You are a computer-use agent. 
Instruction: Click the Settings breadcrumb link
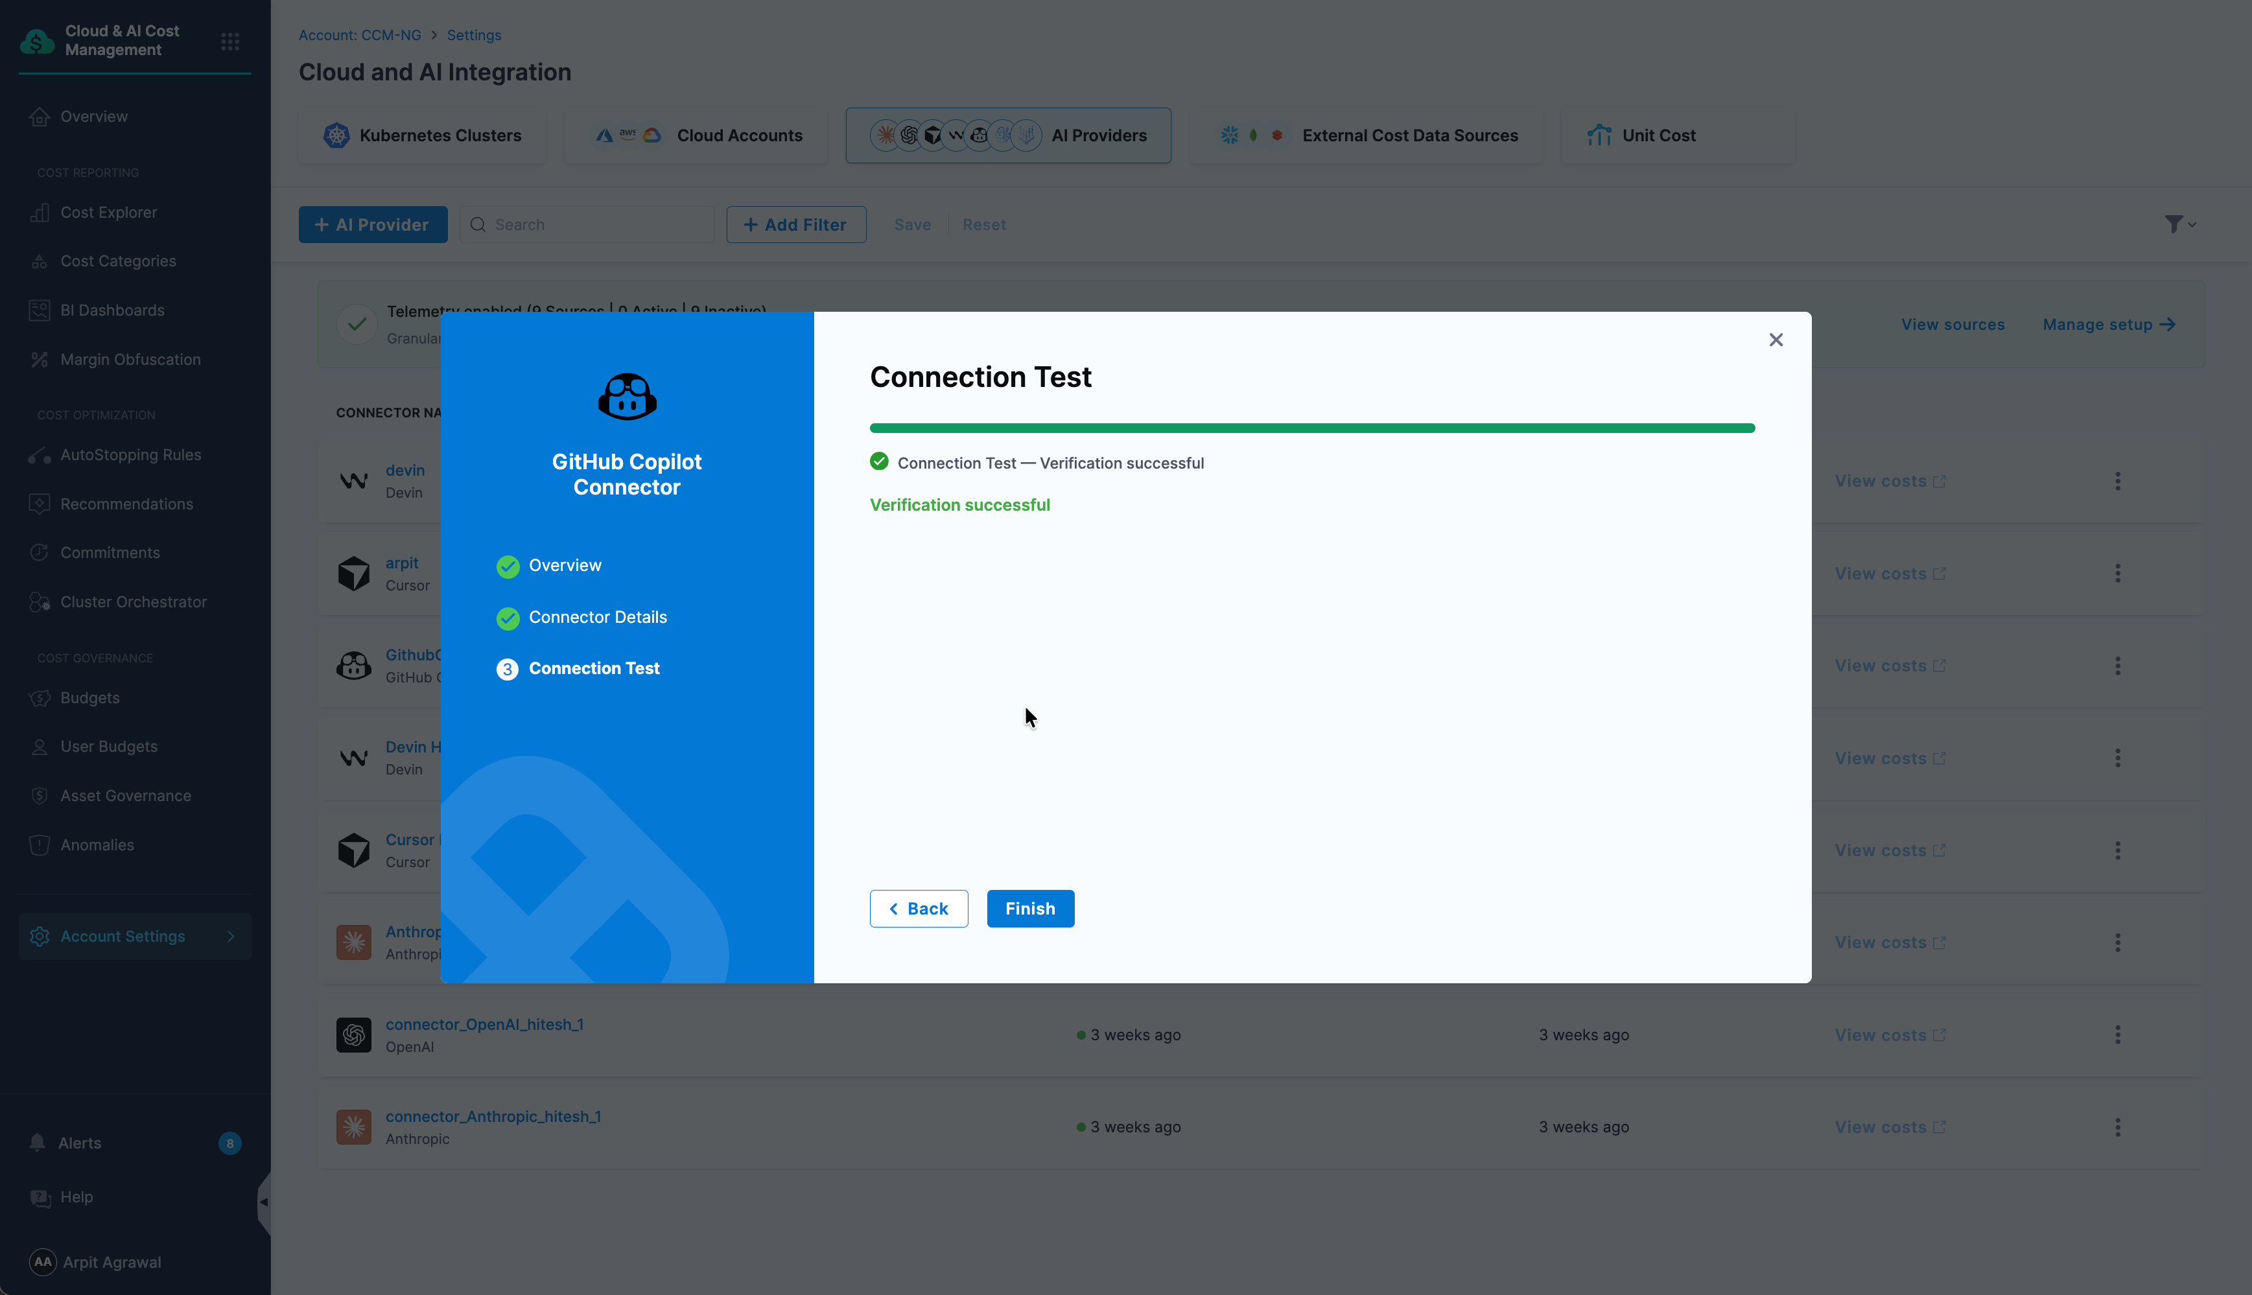tap(474, 36)
